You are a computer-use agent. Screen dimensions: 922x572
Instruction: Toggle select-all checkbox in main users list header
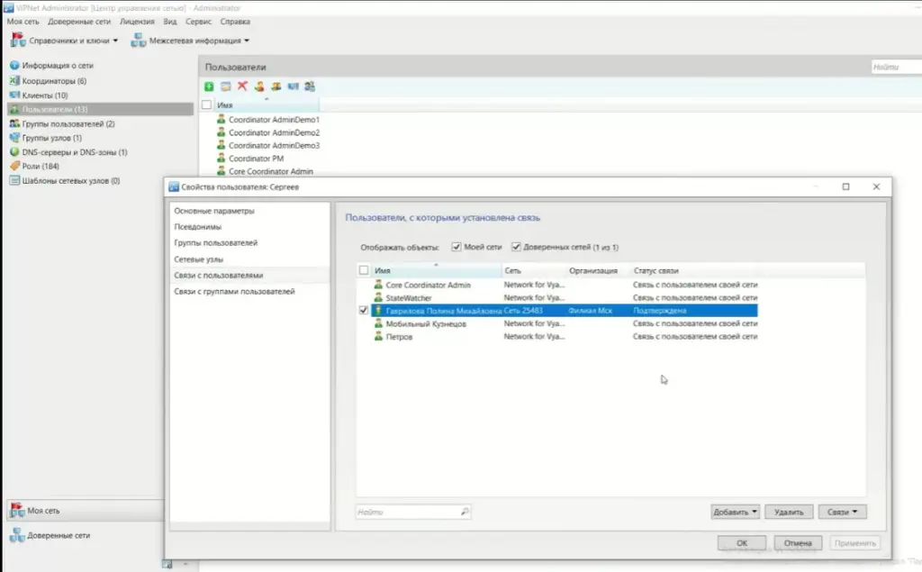206,104
